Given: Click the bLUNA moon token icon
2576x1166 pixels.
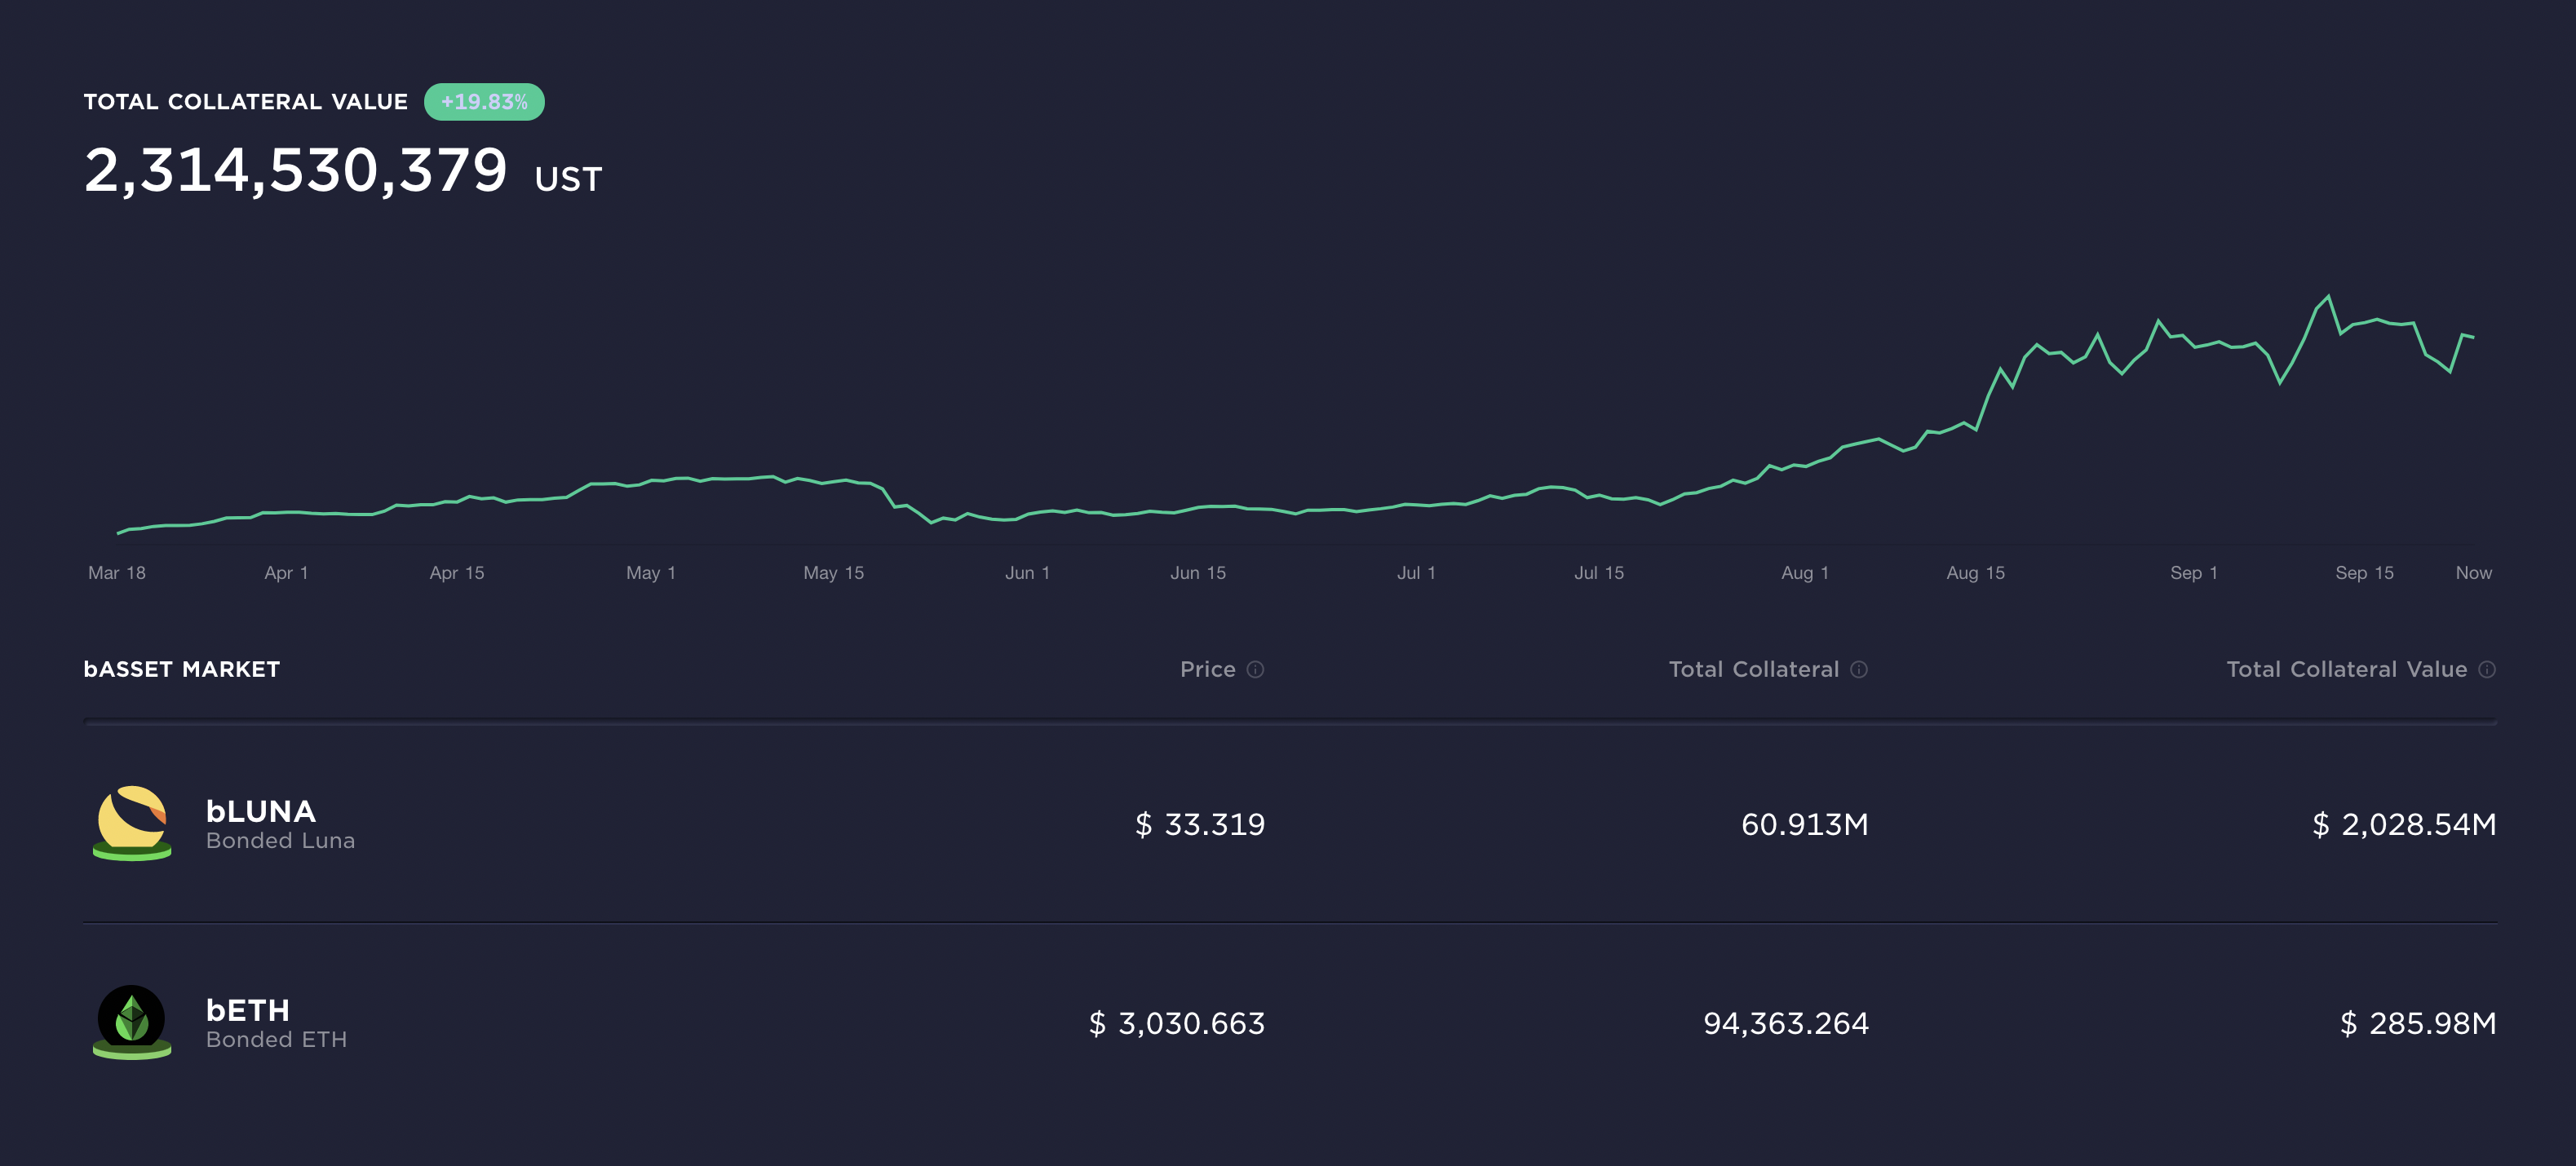Looking at the screenshot, I should (x=132, y=822).
